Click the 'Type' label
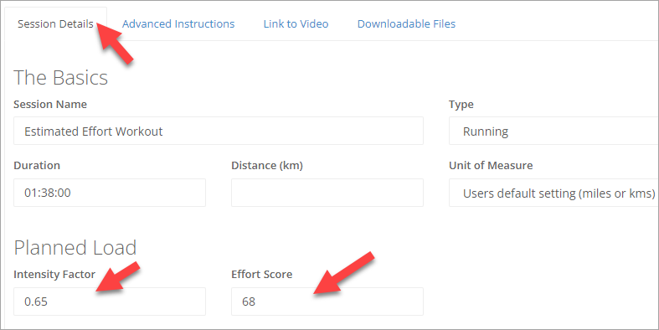The image size is (659, 330). tap(461, 104)
